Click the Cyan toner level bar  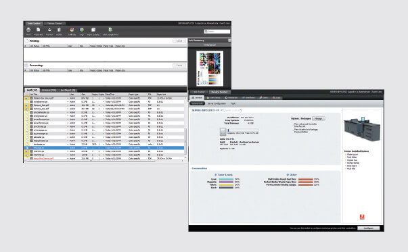226,179
